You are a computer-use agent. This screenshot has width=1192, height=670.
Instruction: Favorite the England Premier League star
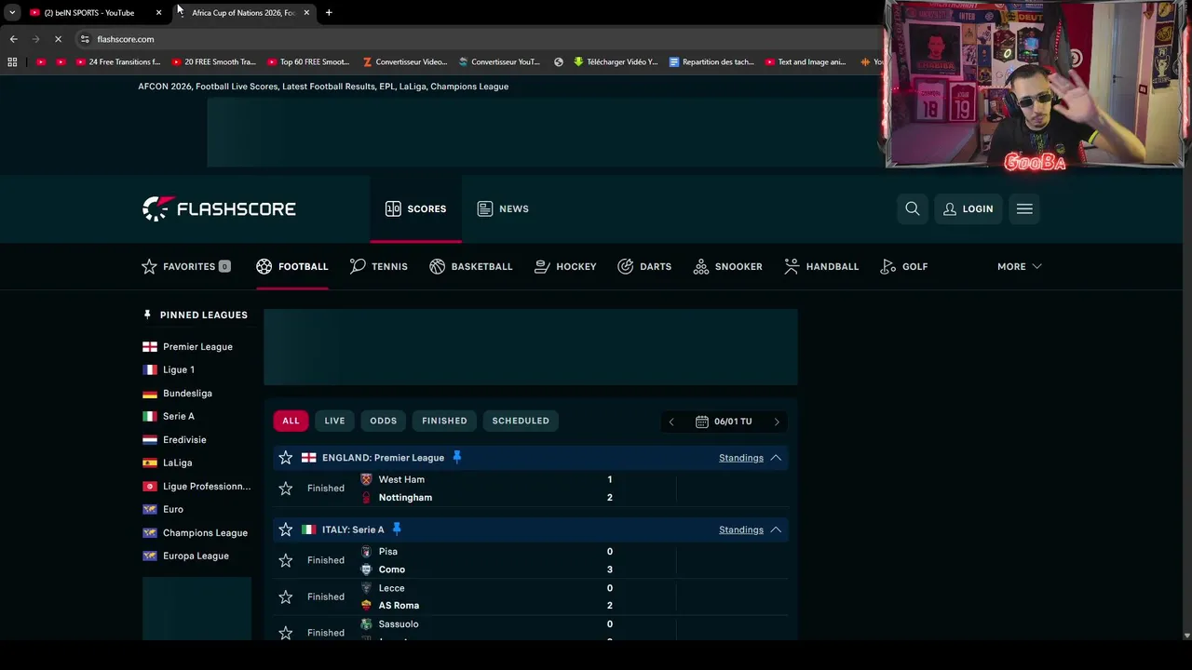286,458
